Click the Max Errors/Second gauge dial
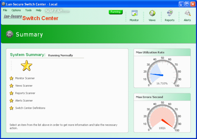197x139 pixels. [x=162, y=117]
